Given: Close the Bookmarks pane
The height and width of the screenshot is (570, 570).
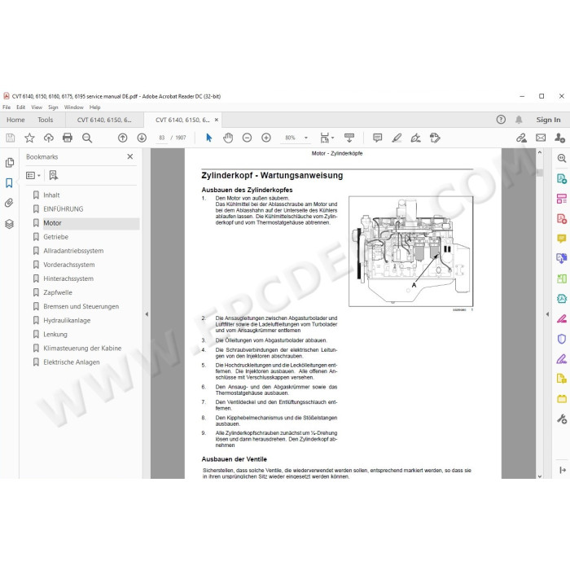Looking at the screenshot, I should pos(130,156).
